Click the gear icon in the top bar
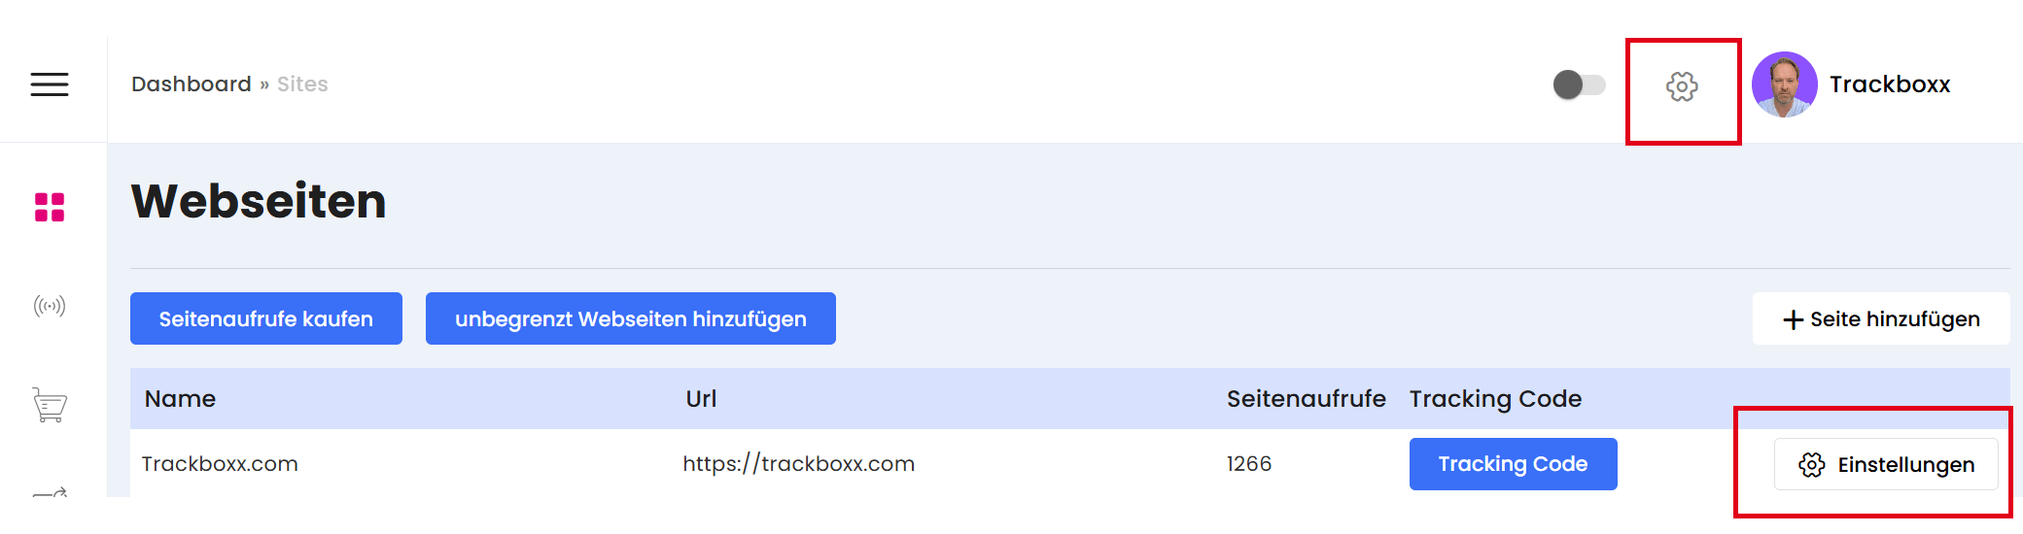This screenshot has width=2023, height=534. tap(1682, 86)
